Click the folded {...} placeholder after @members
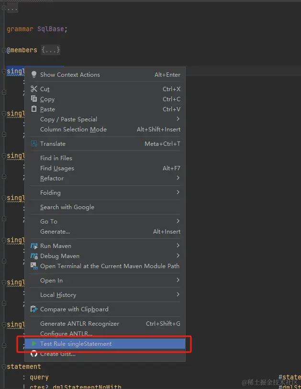This screenshot has height=389, width=301. click(x=51, y=49)
